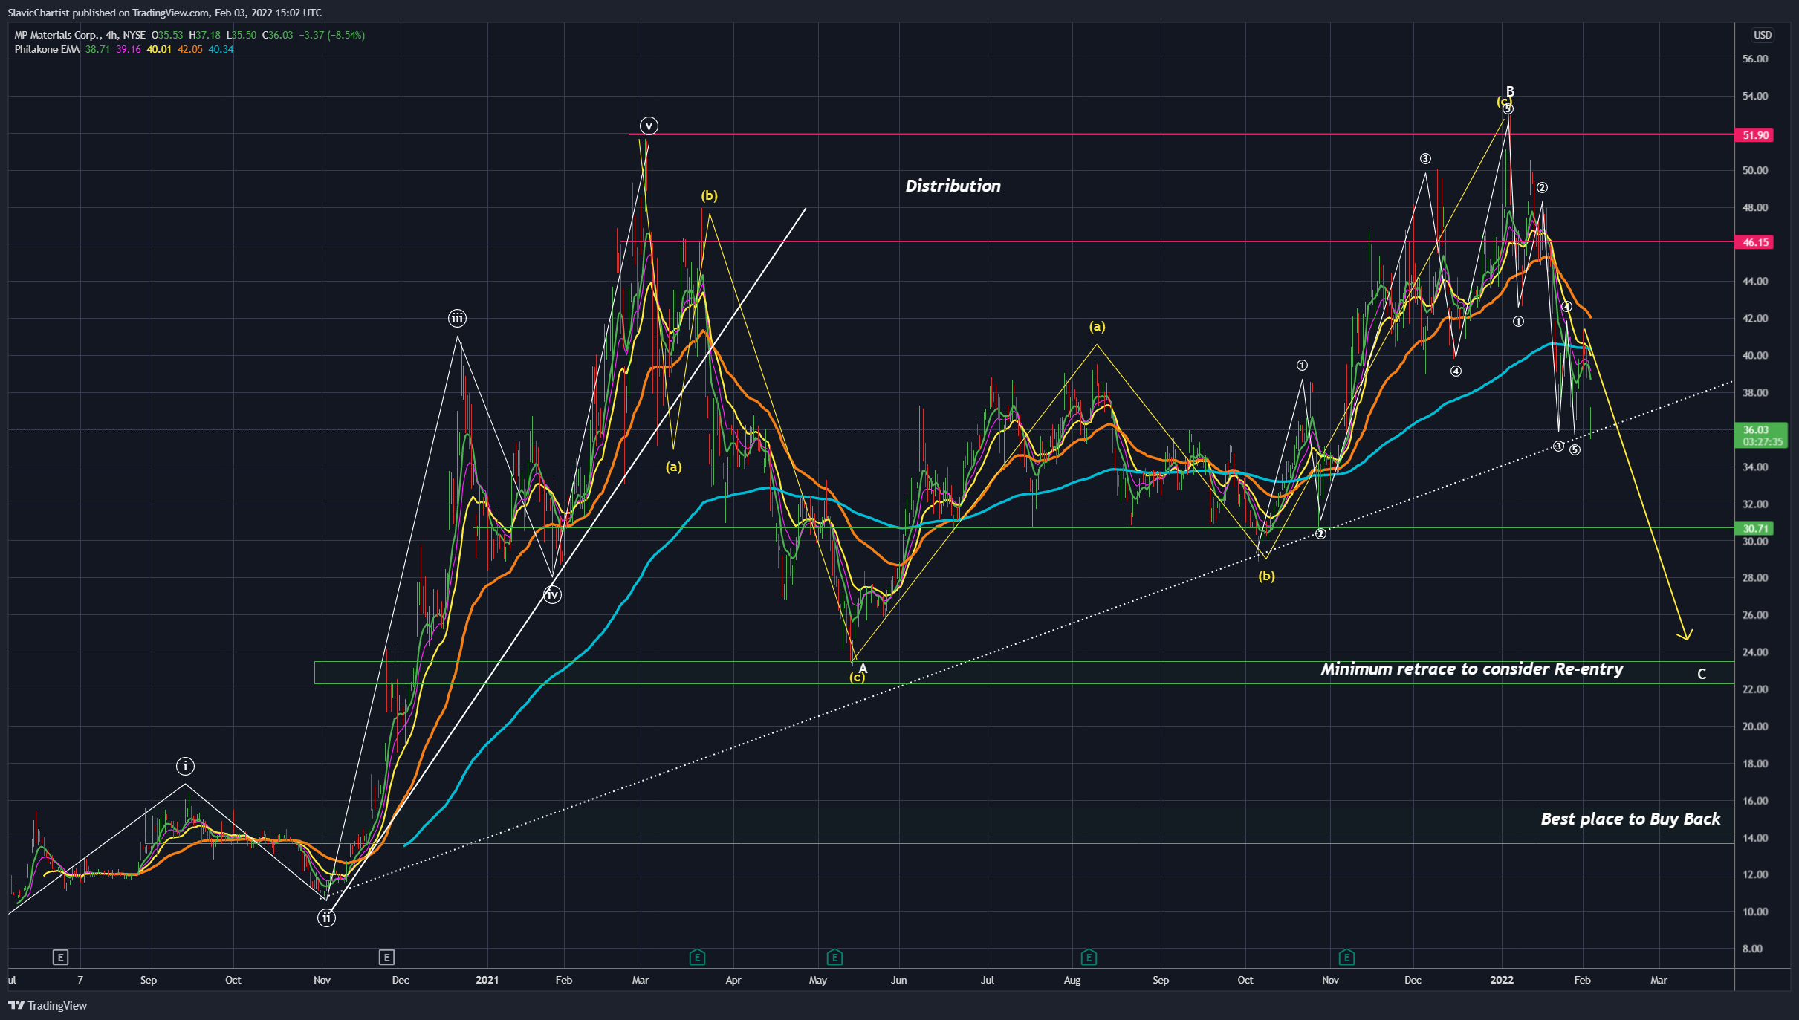Open the green earnings marker after August 2021
This screenshot has height=1020, width=1799.
[x=1089, y=957]
